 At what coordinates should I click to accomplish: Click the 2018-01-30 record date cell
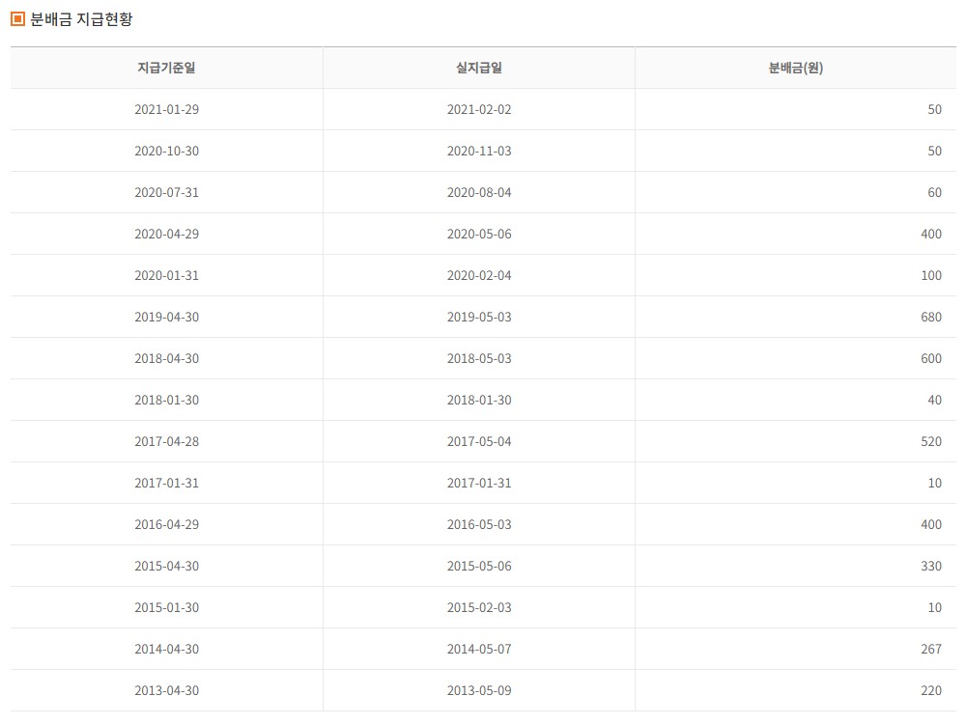point(165,400)
